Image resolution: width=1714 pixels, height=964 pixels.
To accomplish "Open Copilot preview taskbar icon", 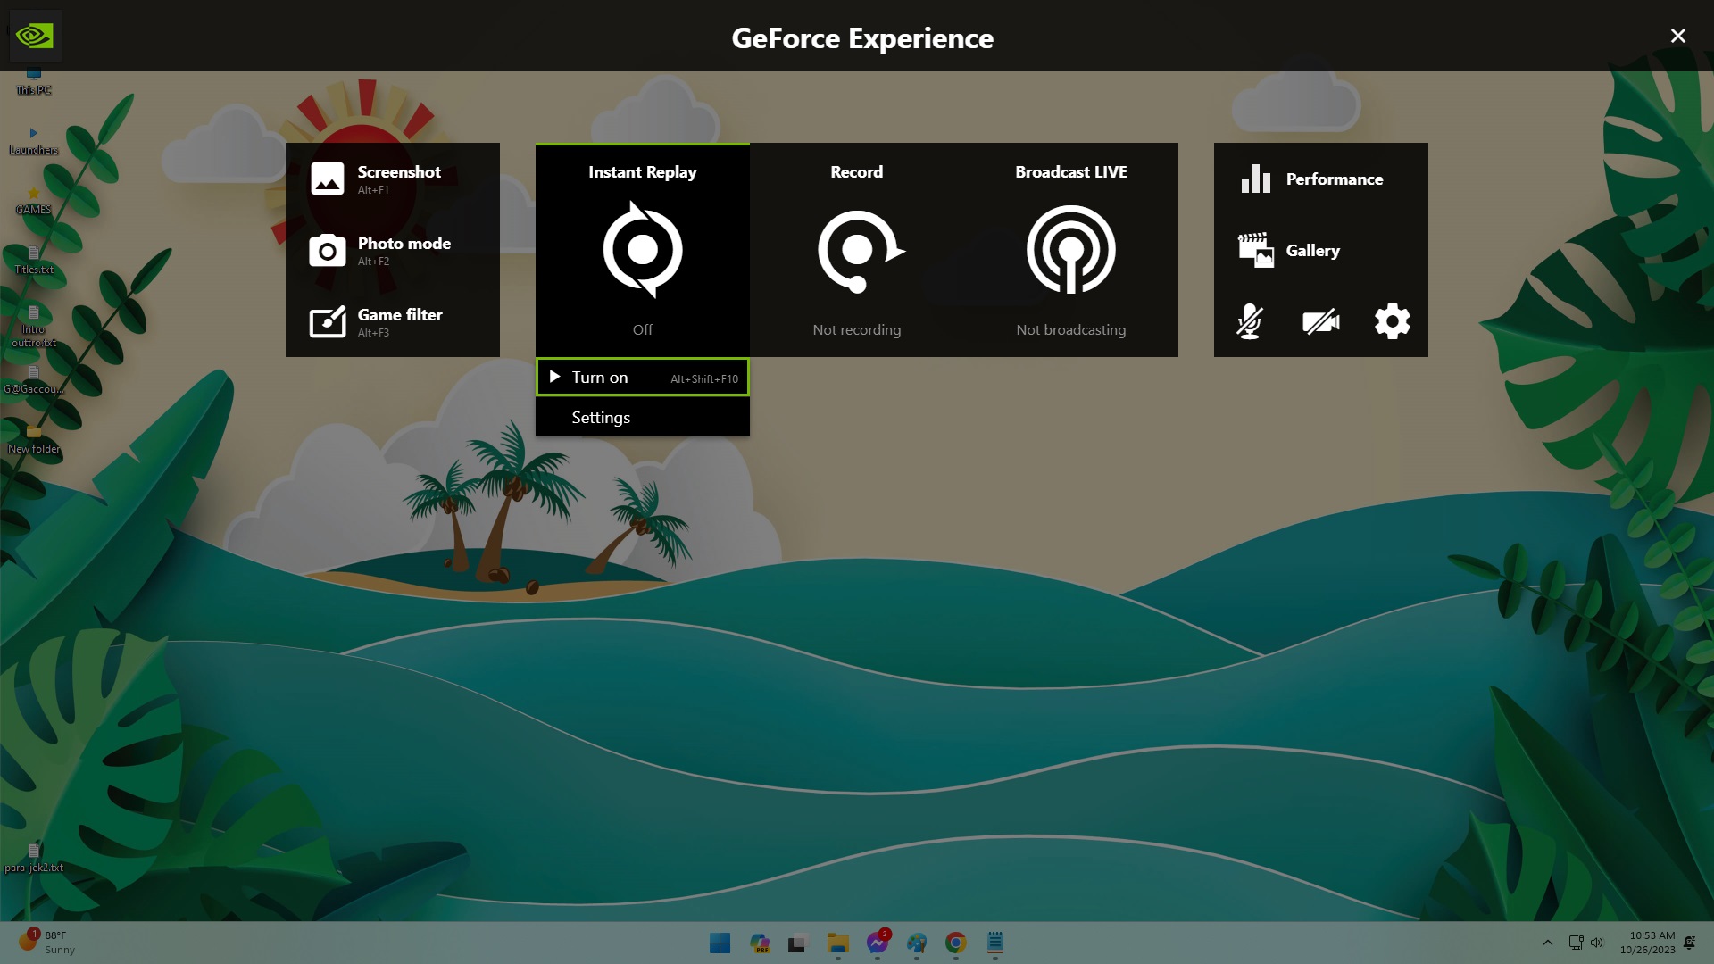I will click(760, 943).
